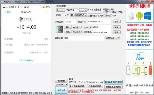Click the 创建时间 field with 2016-09-05 14:00
Image resolution: width=154 pixels, height=95 pixels.
(x=100, y=21)
